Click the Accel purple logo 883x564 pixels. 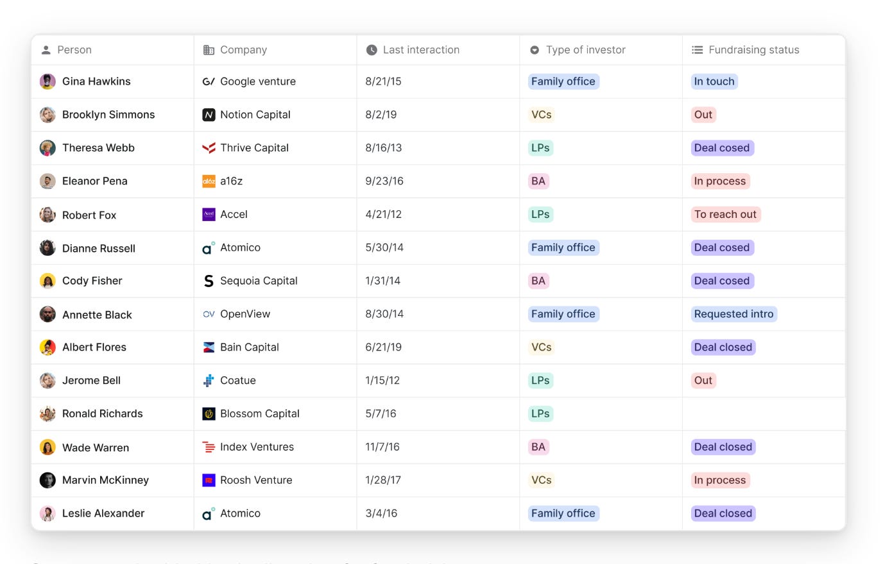coord(209,215)
